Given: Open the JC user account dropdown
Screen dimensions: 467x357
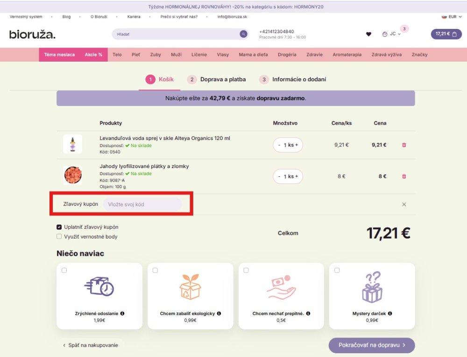Looking at the screenshot, I should tap(392, 34).
